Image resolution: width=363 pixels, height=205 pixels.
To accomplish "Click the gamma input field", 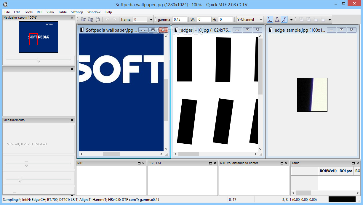I will coord(180,19).
